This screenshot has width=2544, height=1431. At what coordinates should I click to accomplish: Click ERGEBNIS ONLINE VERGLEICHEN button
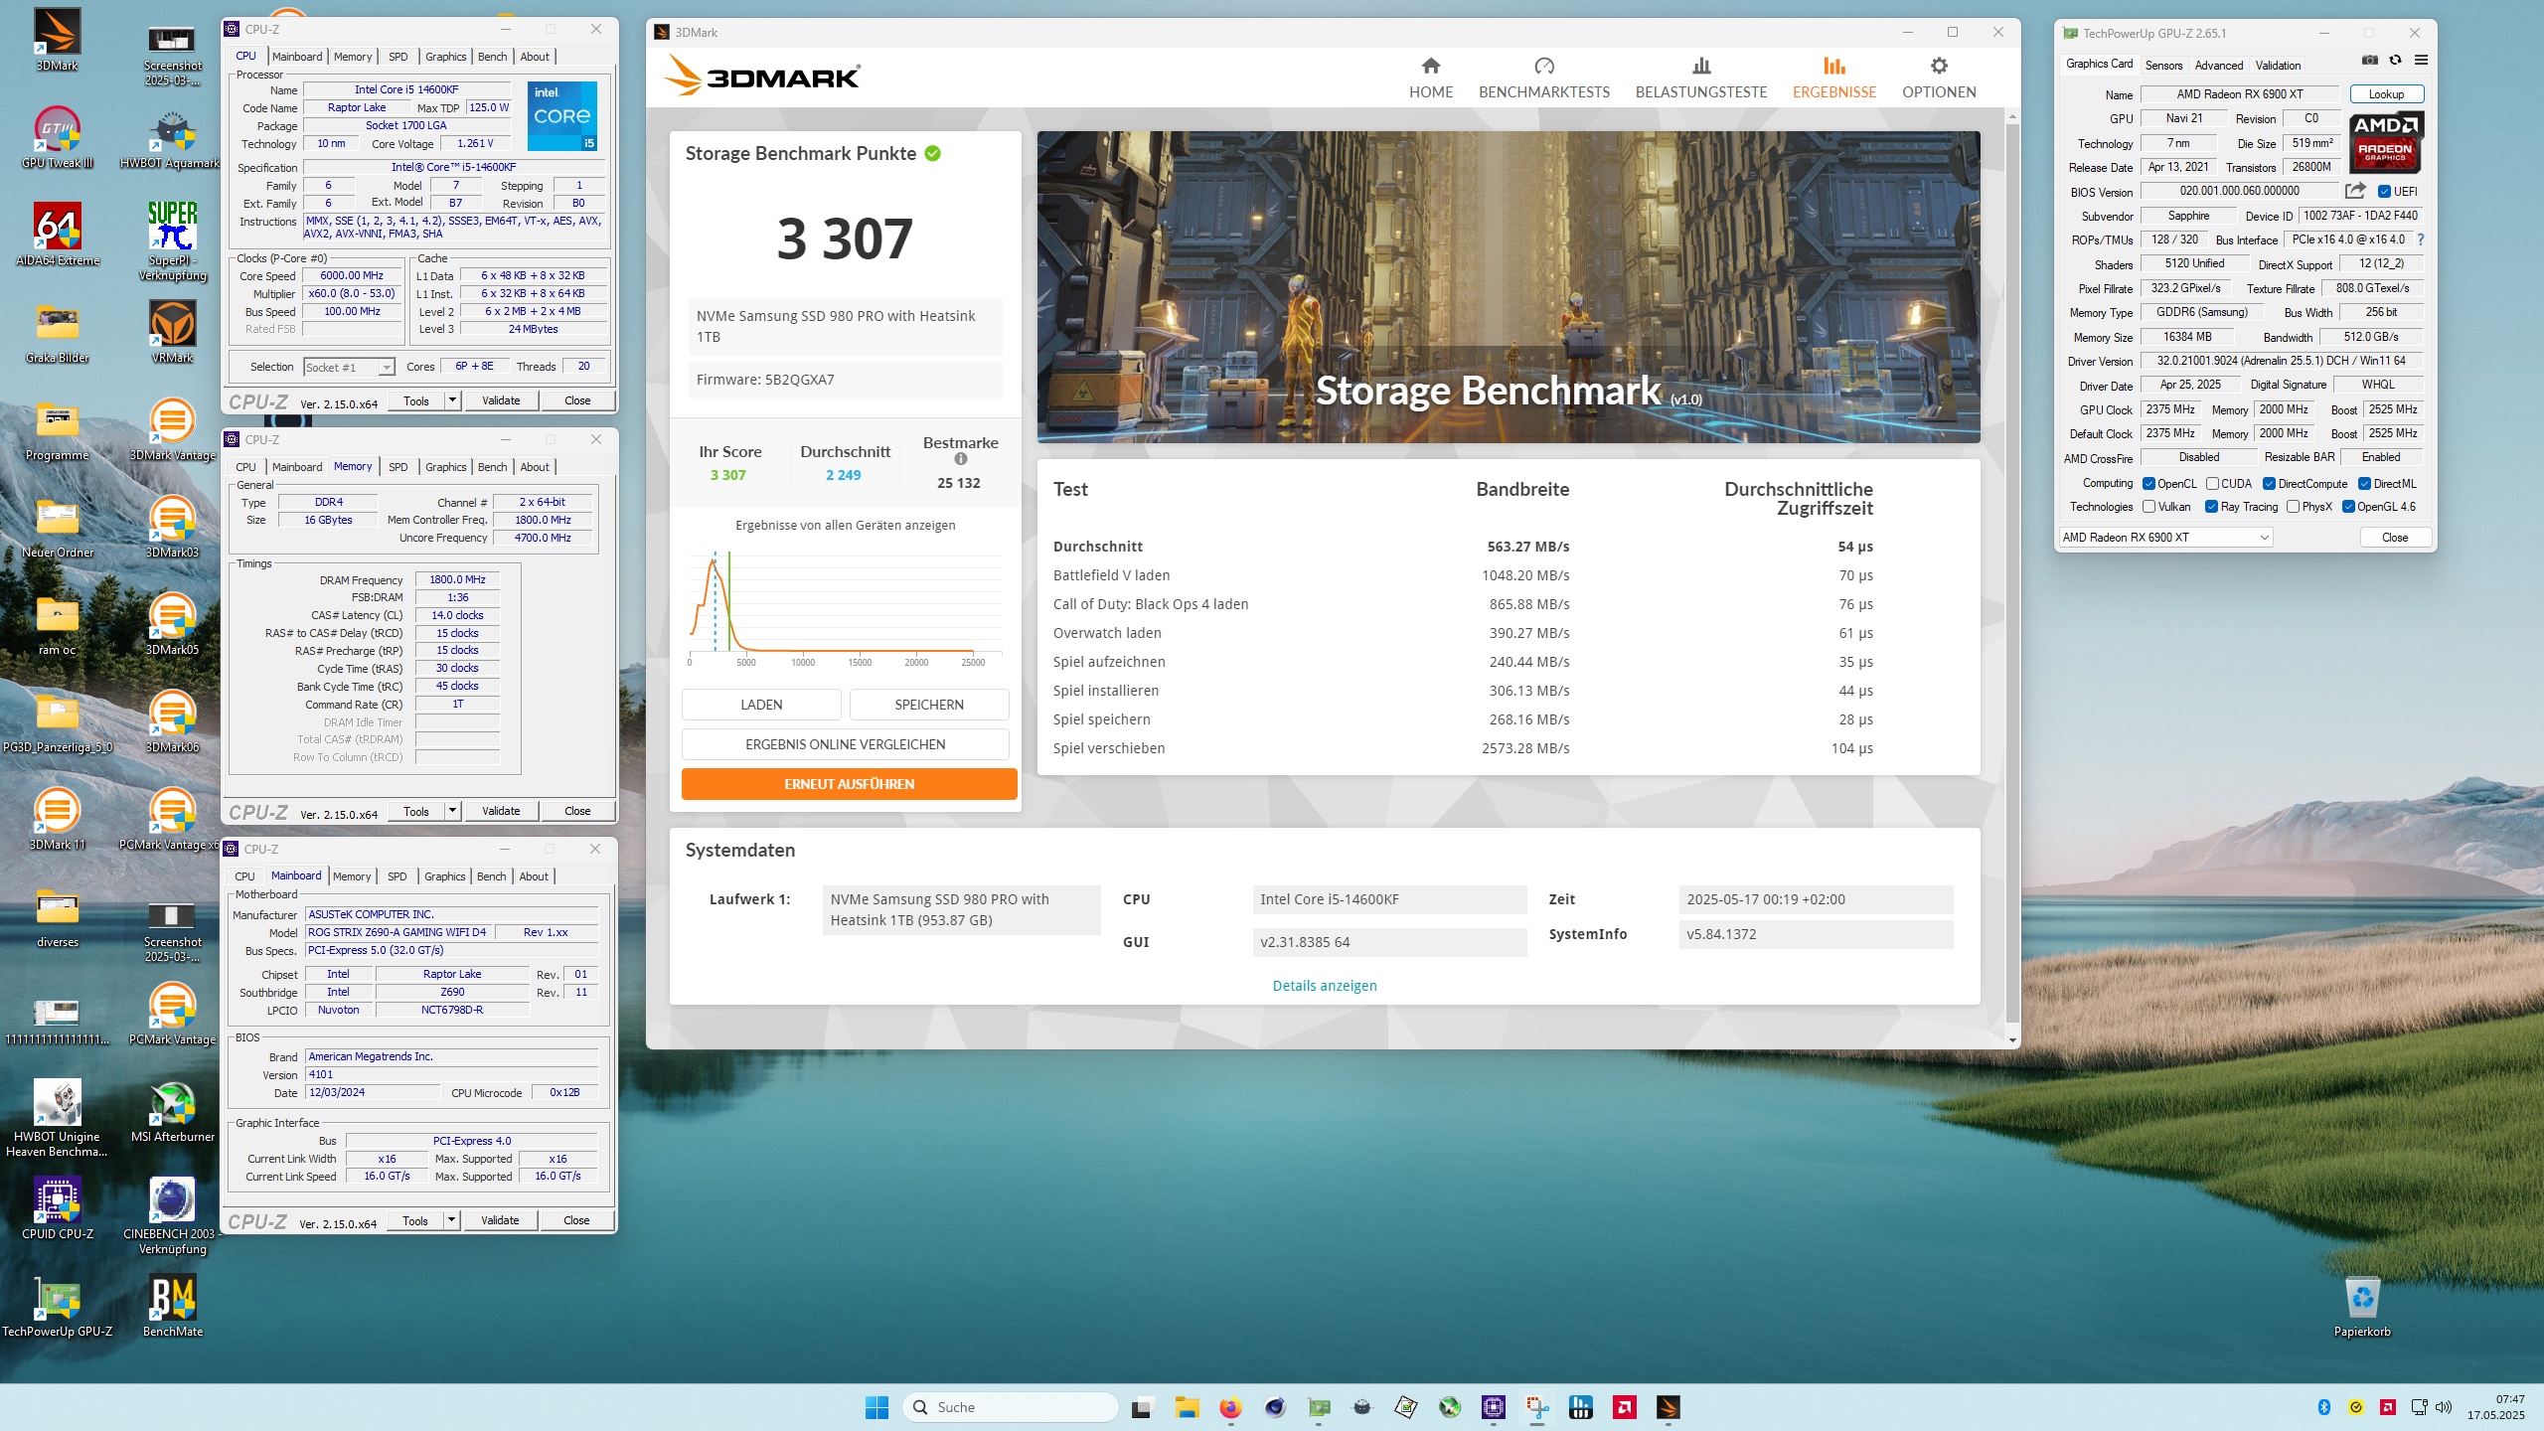(x=846, y=744)
